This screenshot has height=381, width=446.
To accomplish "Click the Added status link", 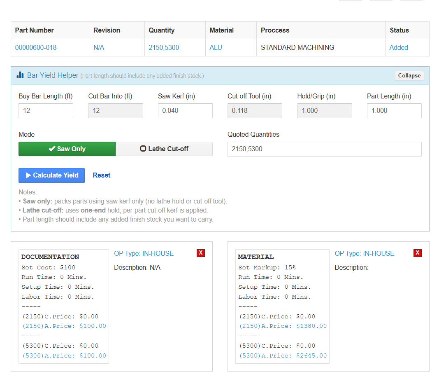I will tap(399, 47).
